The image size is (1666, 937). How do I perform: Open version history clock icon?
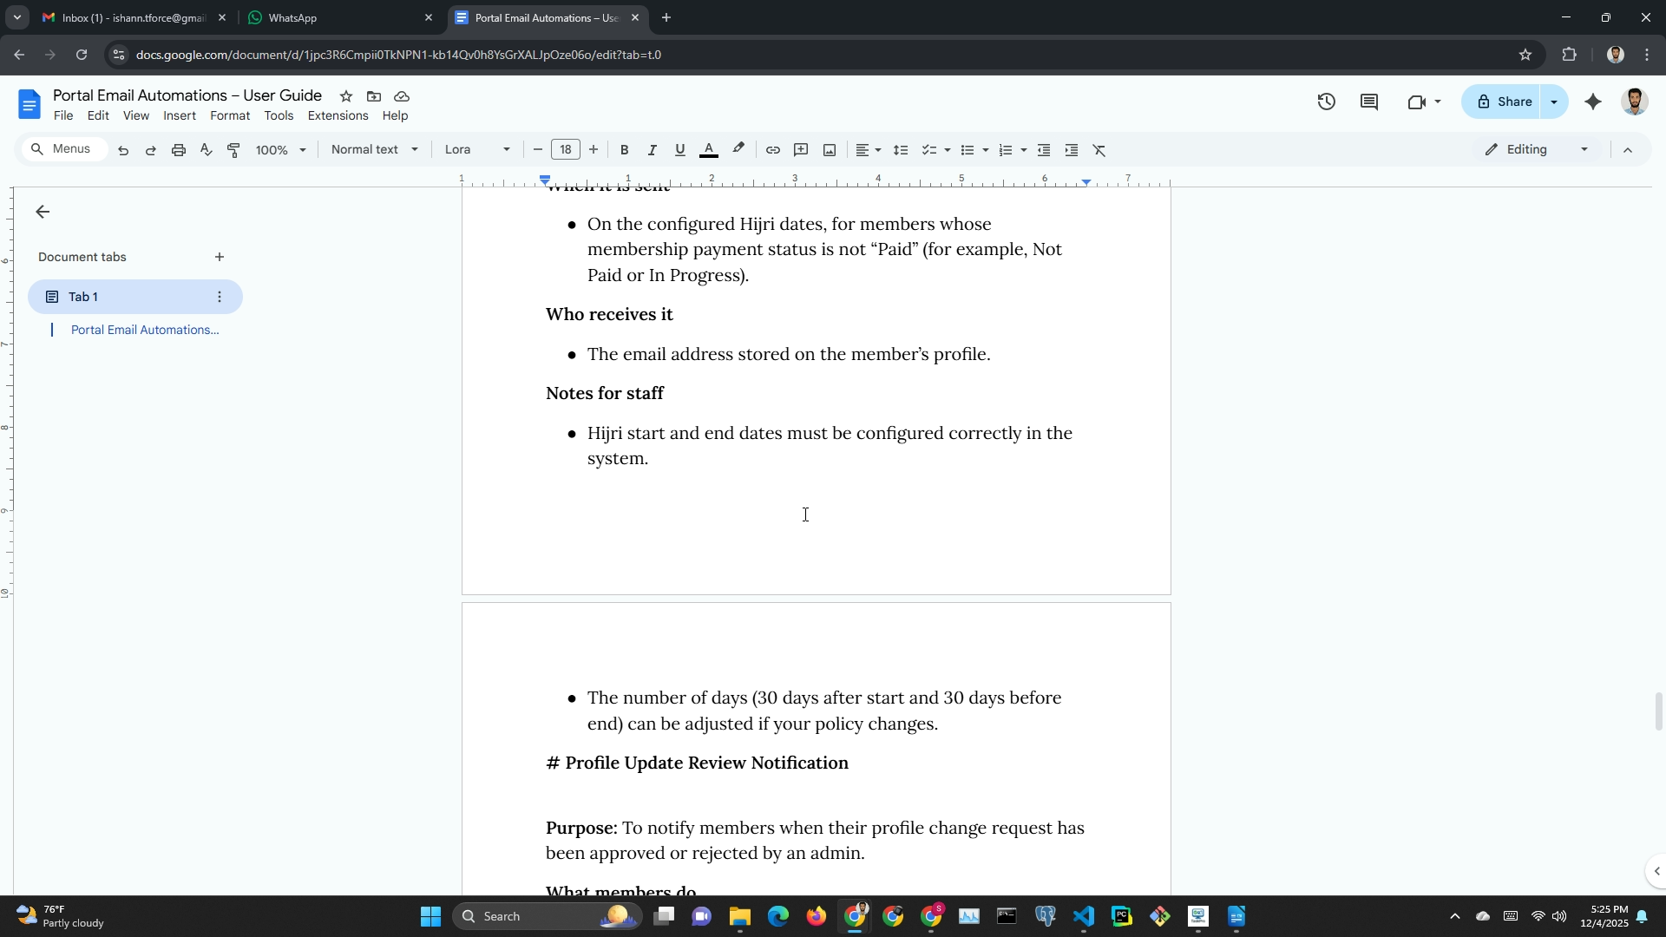(1326, 102)
